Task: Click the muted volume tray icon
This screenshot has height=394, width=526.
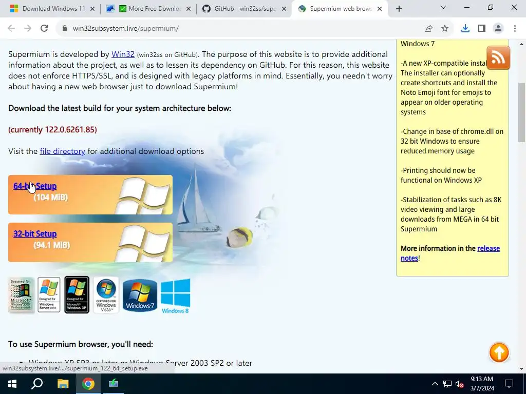Action: click(459, 384)
